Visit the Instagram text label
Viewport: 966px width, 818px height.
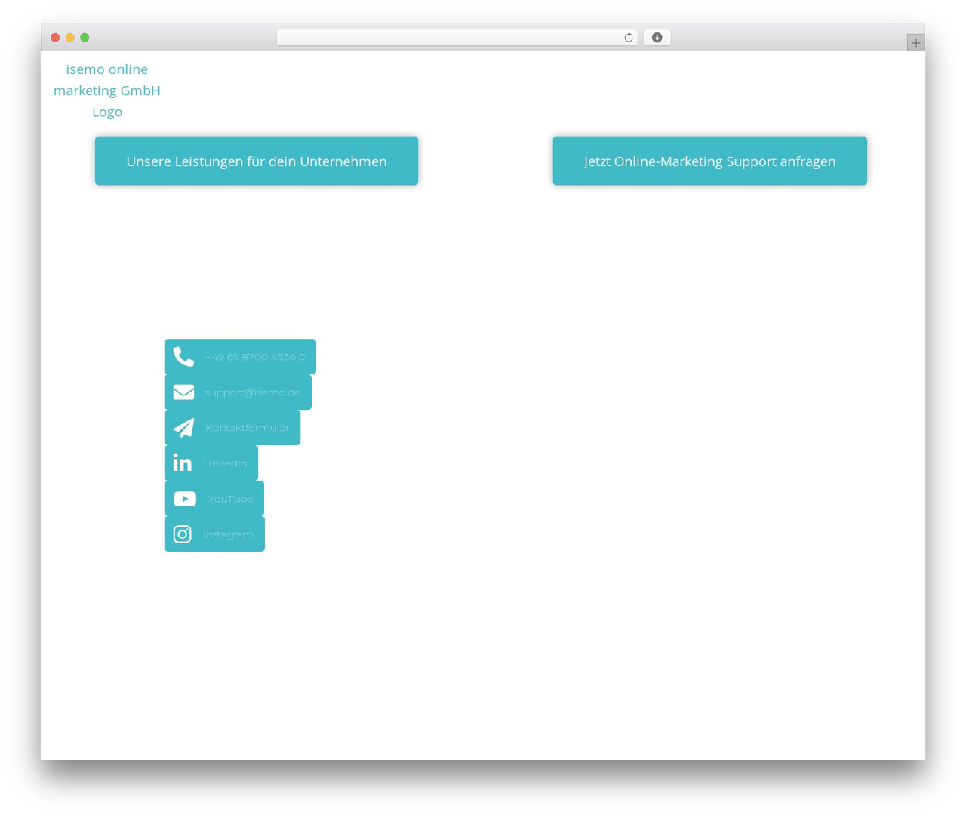228,534
